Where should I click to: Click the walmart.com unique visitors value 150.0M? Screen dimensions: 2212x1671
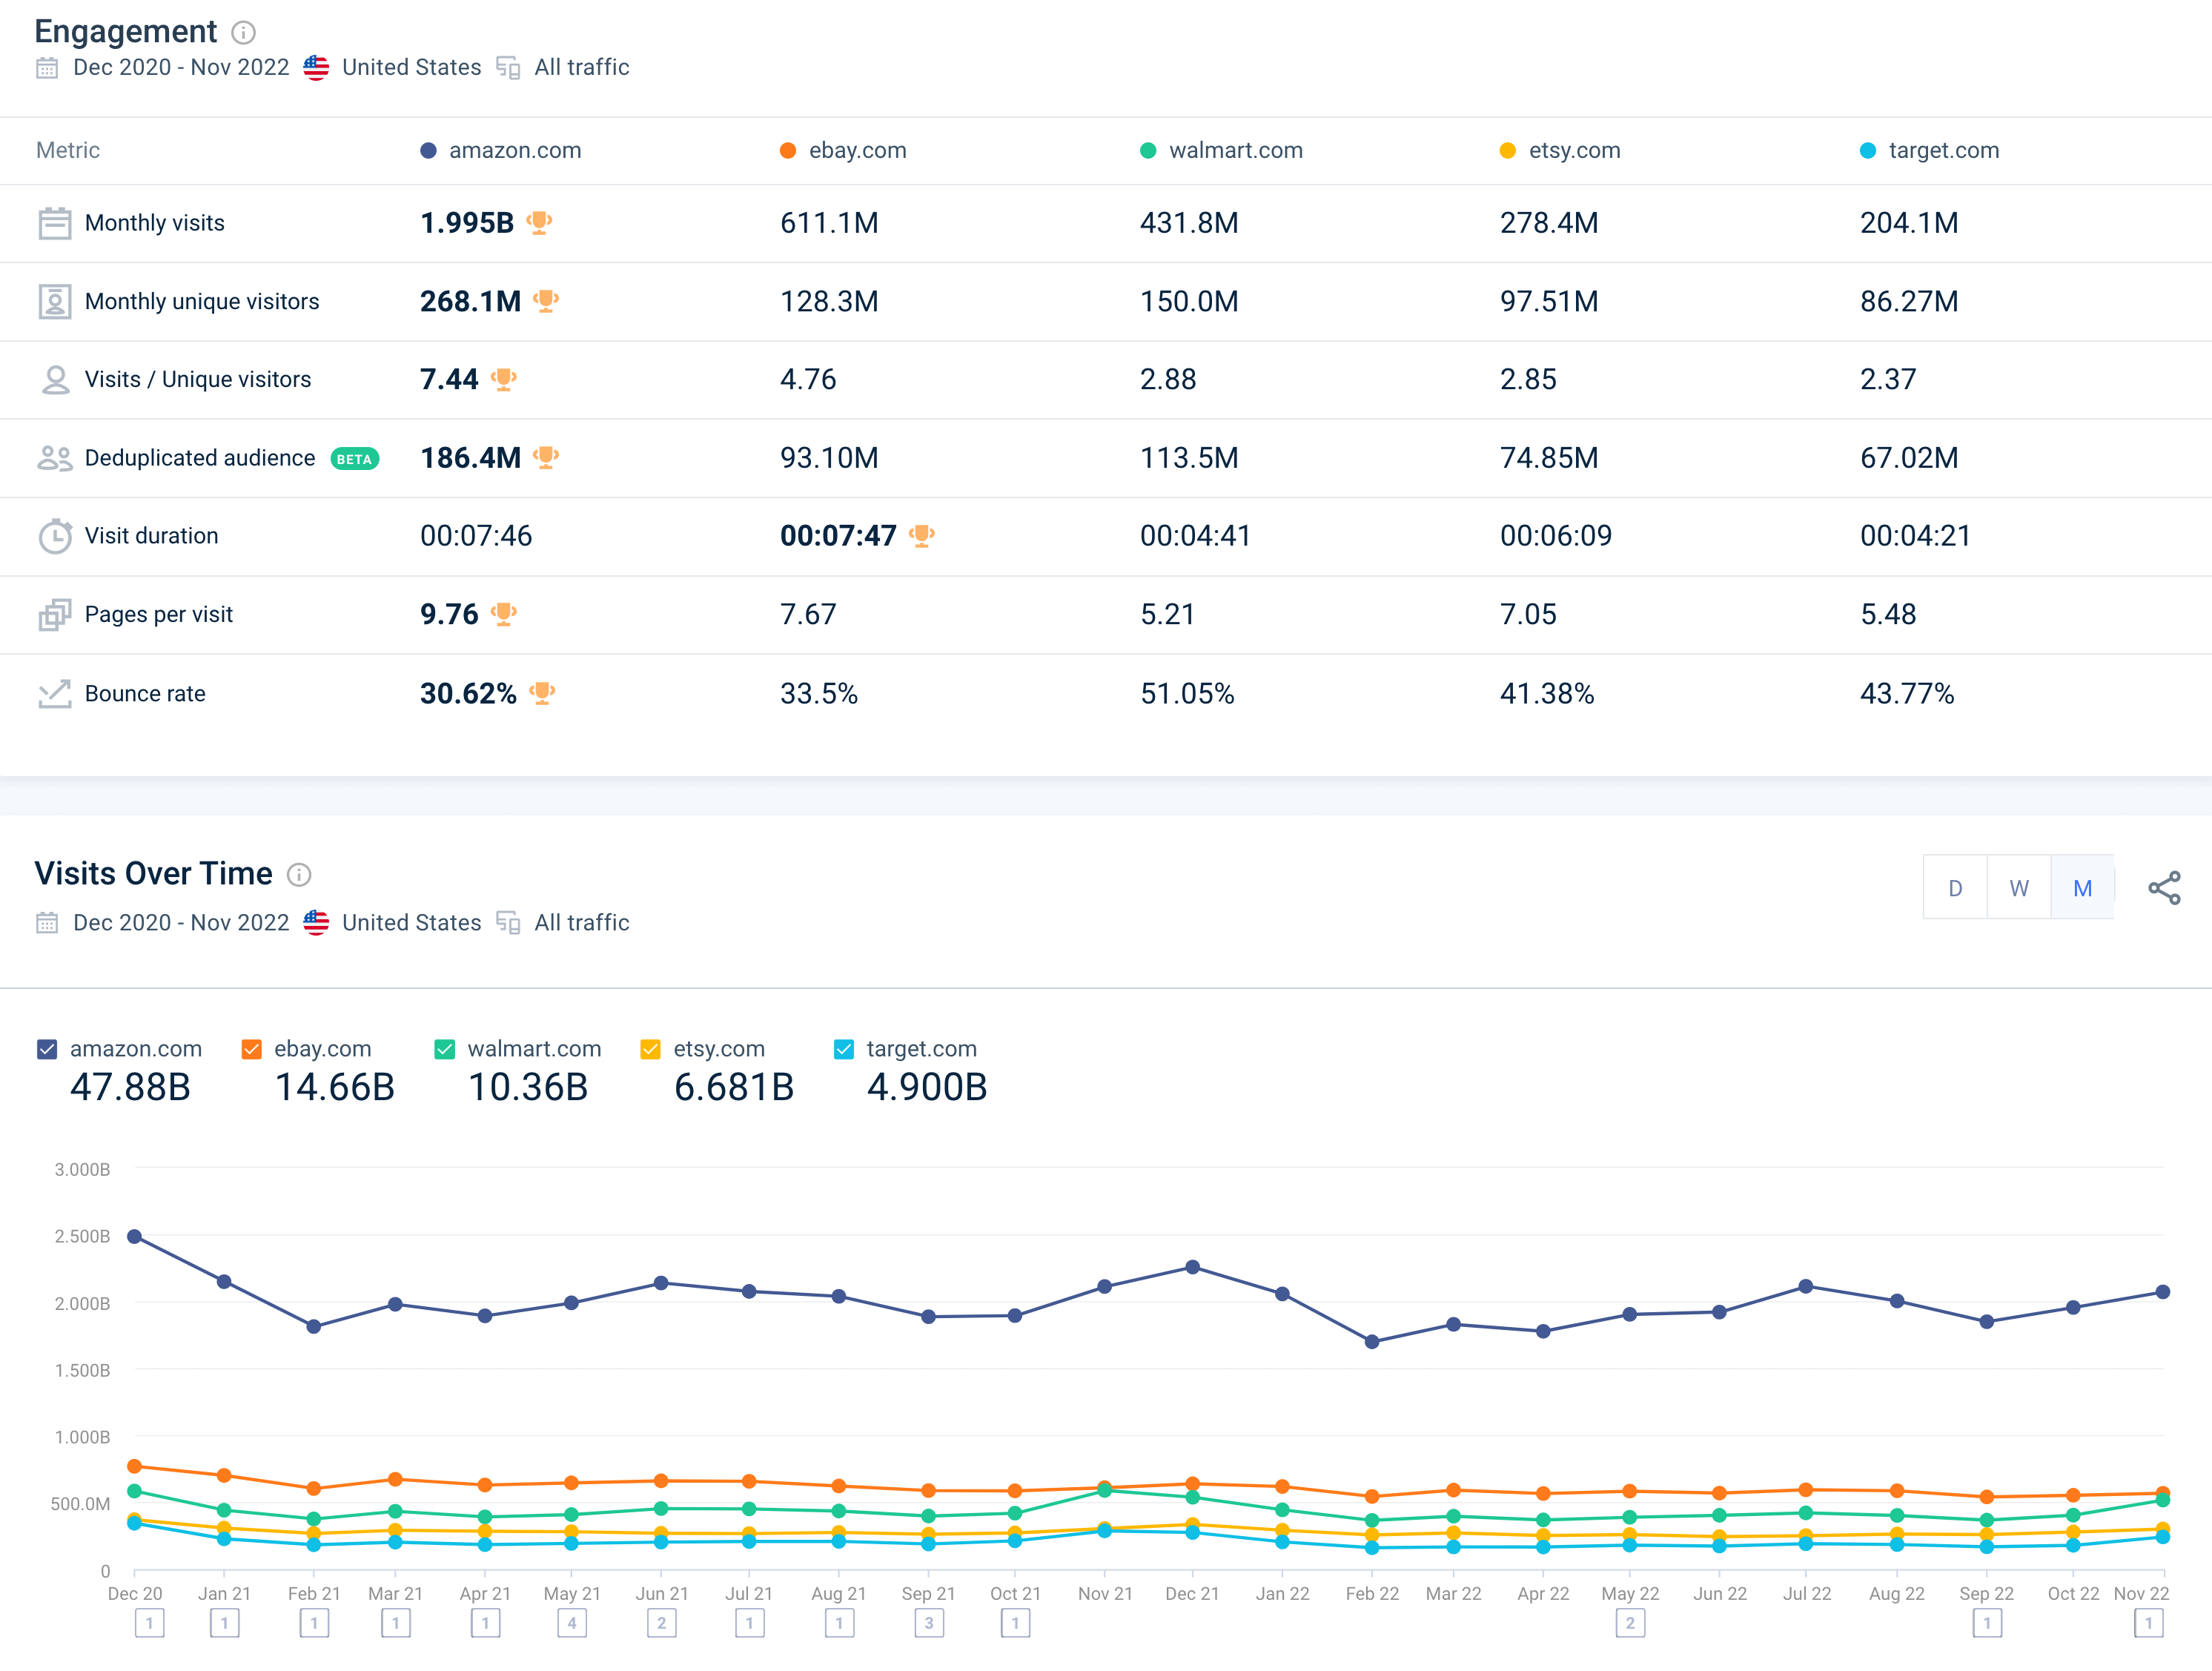click(x=1189, y=301)
